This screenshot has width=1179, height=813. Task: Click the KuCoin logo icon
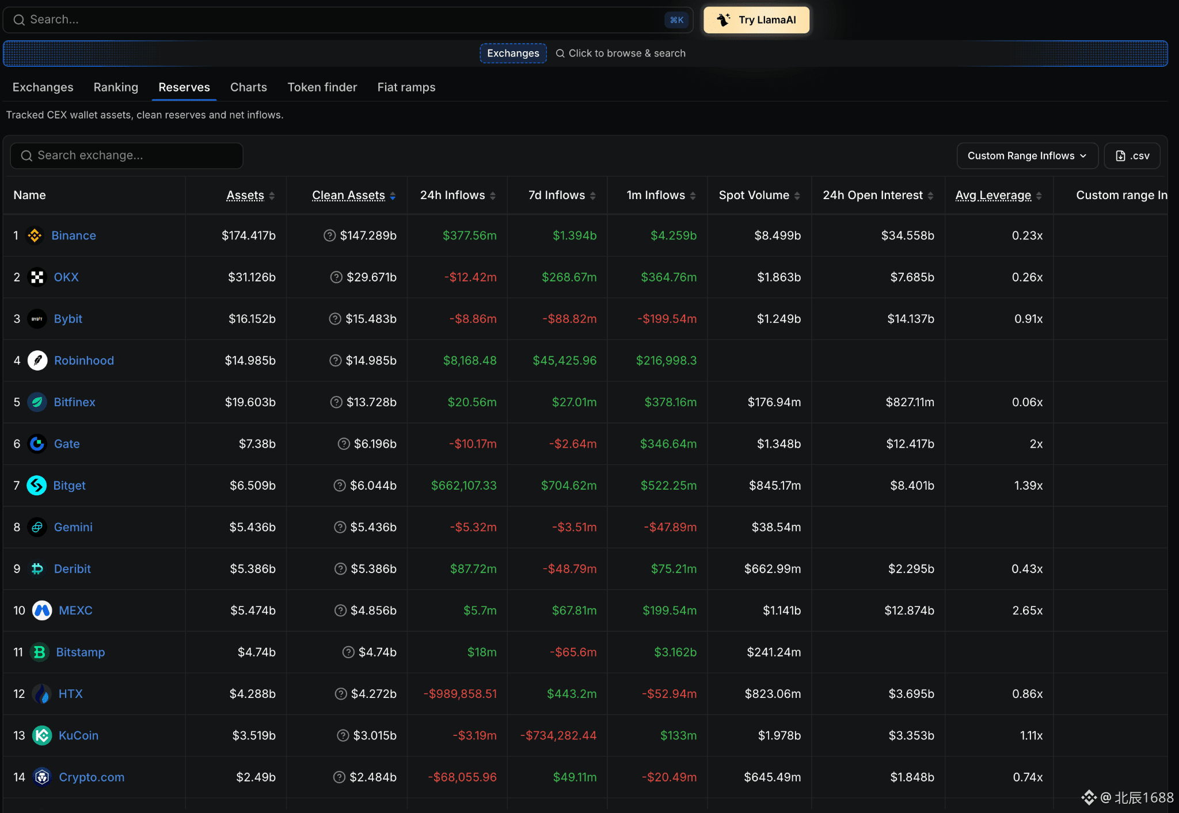(x=42, y=735)
